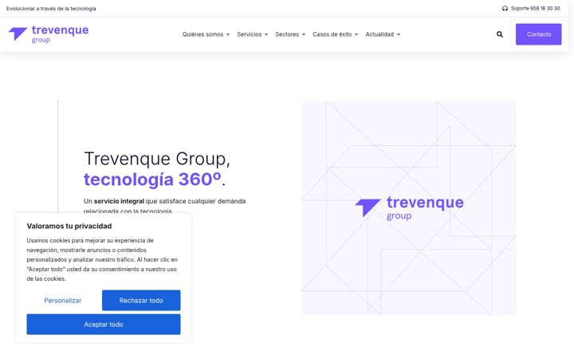Open the Quiénes somos menu
Viewport: 574px width, 359px height.
202,34
